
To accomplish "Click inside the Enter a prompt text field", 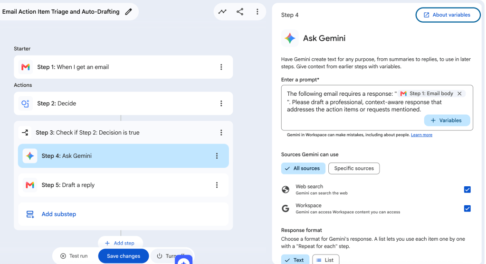I will tap(377, 108).
